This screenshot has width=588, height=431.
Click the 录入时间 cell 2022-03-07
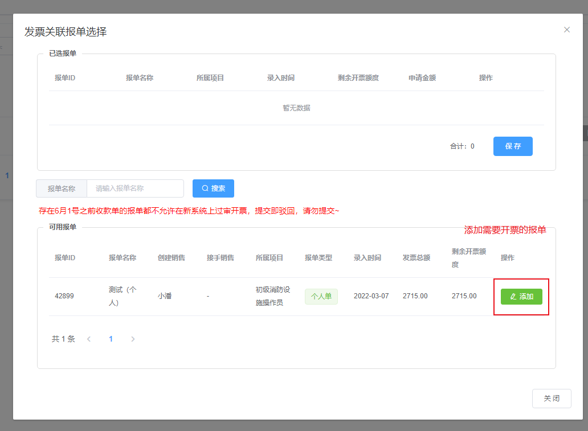tap(371, 296)
